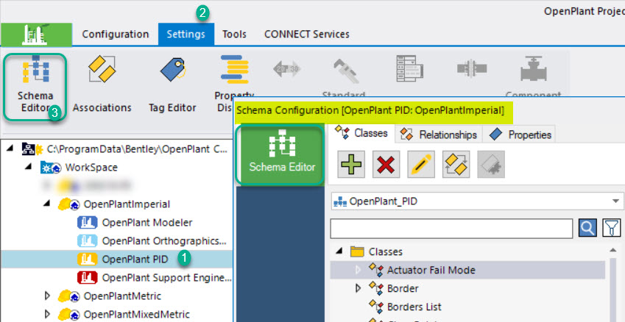The image size is (625, 322).
Task: Select OpenPlant PID in the workspace tree
Action: pos(123,259)
